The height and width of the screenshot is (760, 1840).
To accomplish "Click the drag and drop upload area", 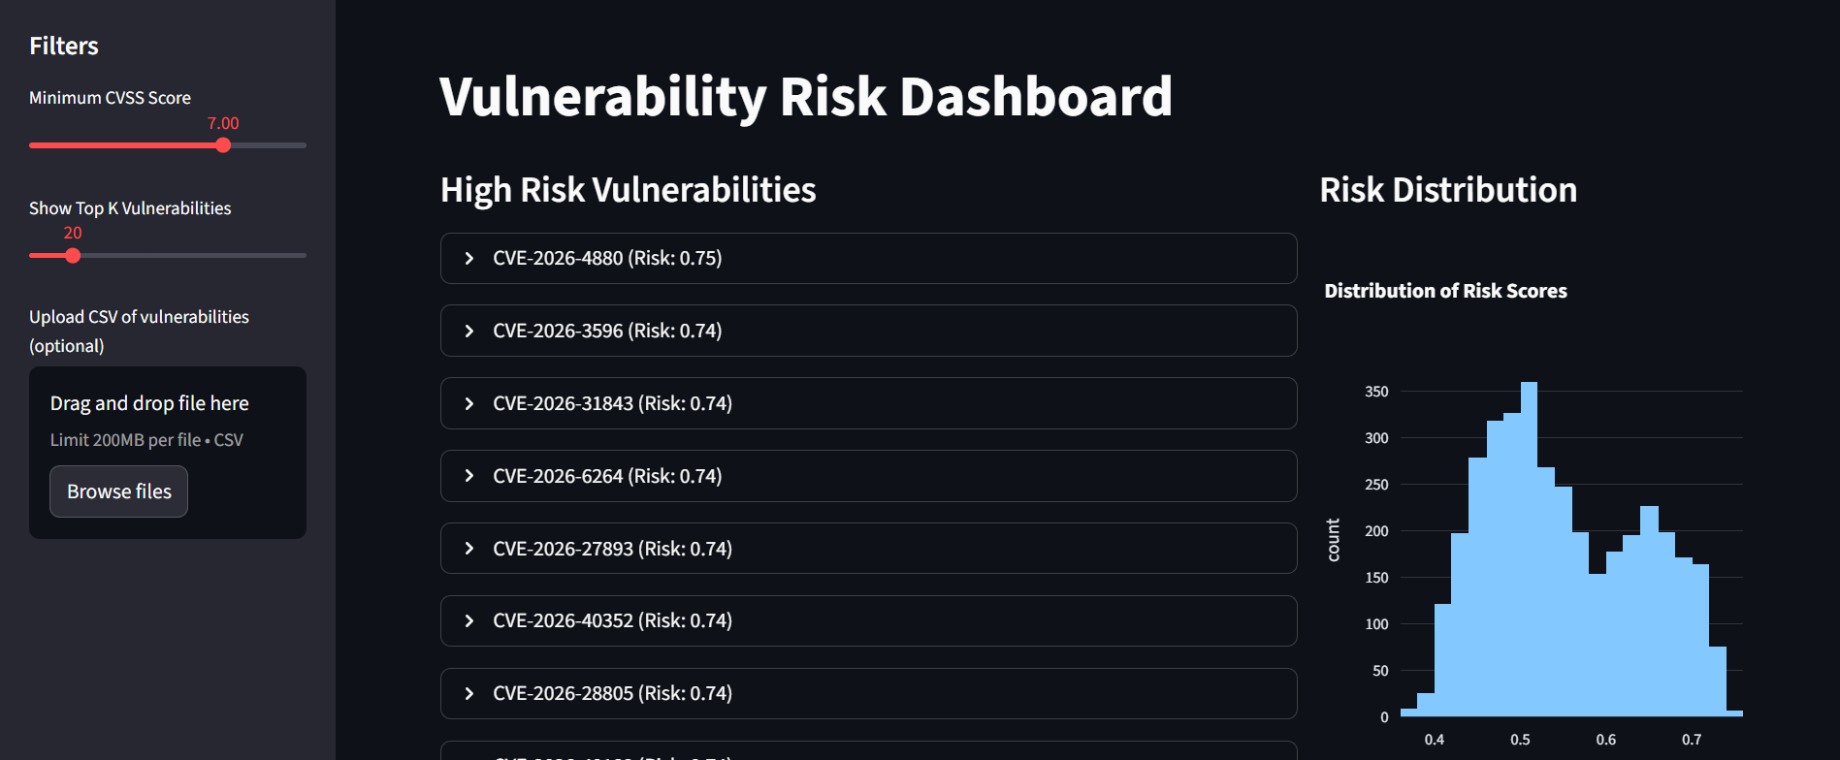I will pos(167,453).
